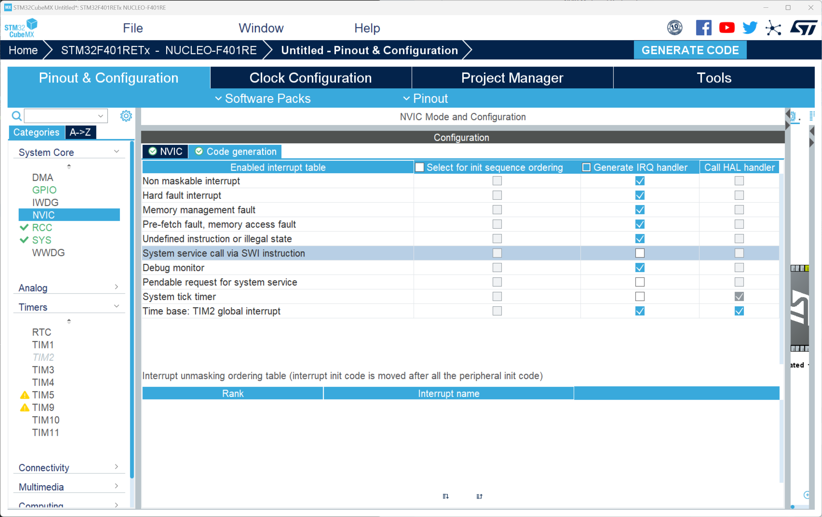822x517 pixels.
Task: Click the 10-year anniversary badge icon
Action: 674,28
